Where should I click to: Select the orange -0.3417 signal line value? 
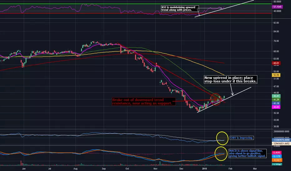(x=277, y=160)
